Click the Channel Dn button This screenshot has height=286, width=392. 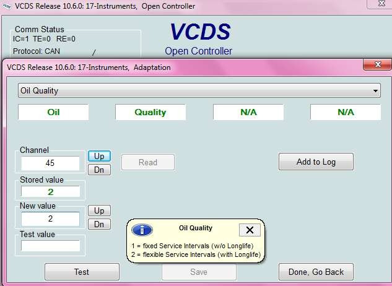point(99,170)
